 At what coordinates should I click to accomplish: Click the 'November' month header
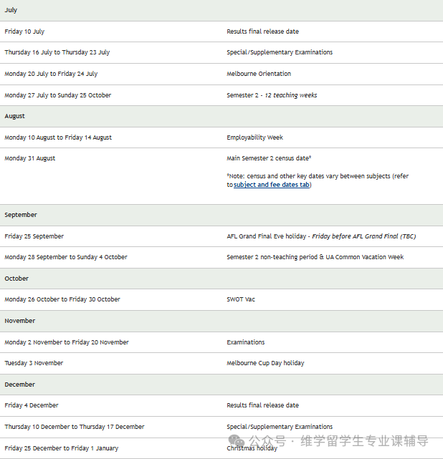[x=19, y=321]
